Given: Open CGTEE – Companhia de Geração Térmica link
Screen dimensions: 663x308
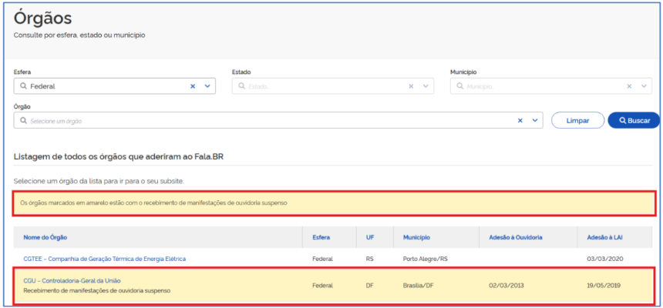Looking at the screenshot, I should click(x=104, y=259).
